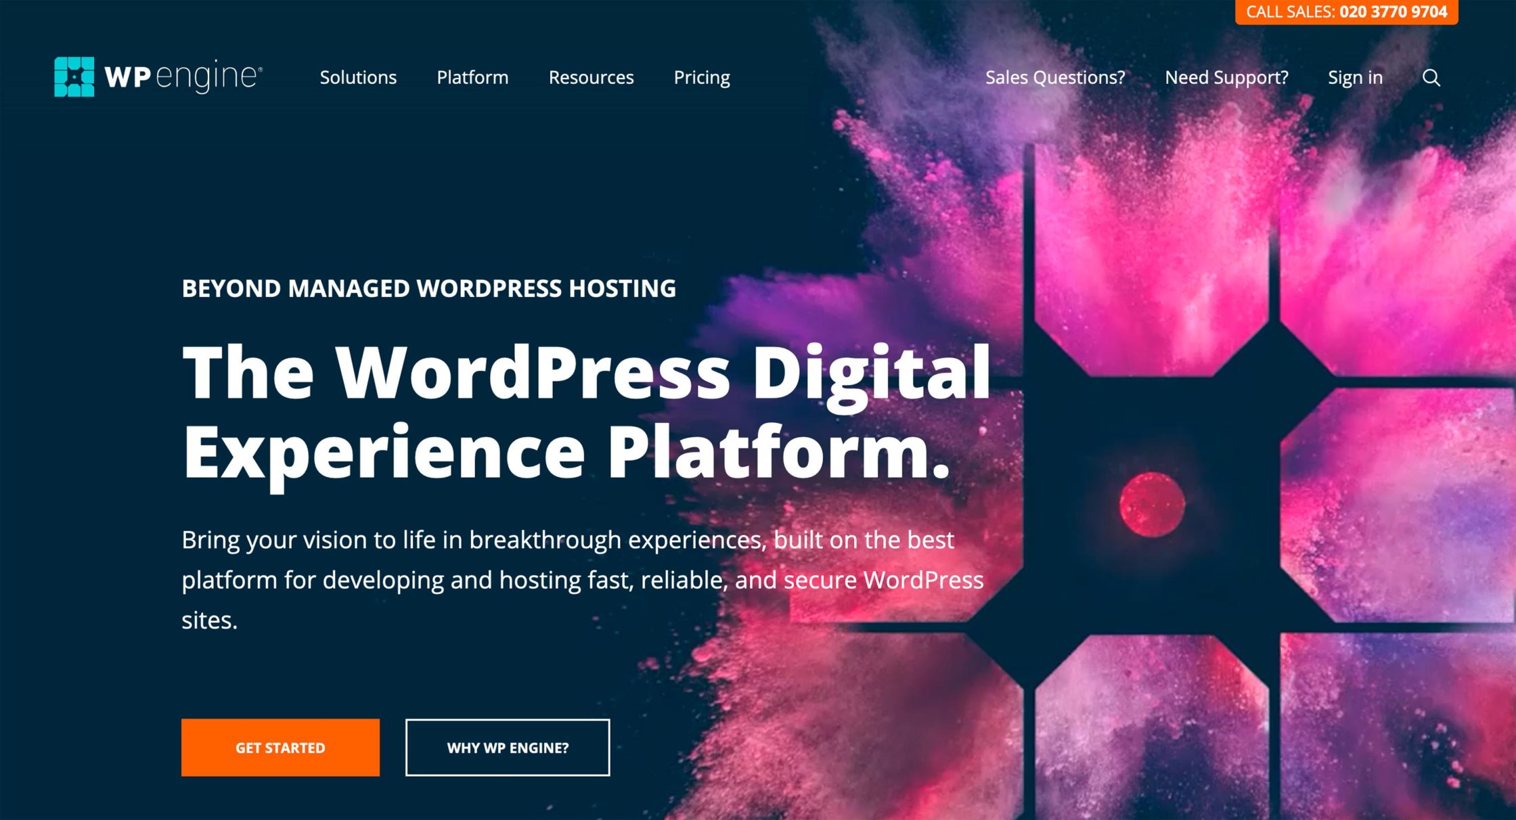Click the Need Support link
1516x820 pixels.
(1227, 76)
